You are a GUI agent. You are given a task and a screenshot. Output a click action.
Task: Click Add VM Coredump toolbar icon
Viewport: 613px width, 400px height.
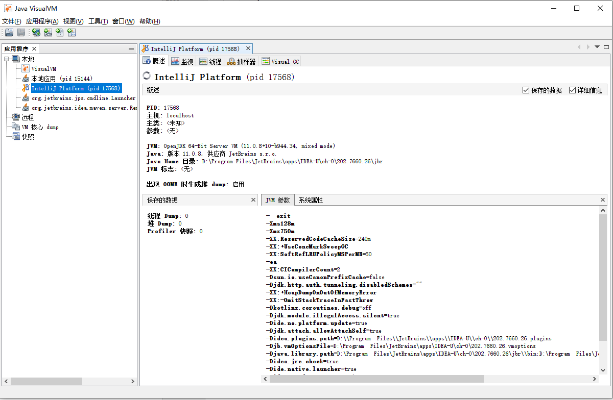pos(60,33)
